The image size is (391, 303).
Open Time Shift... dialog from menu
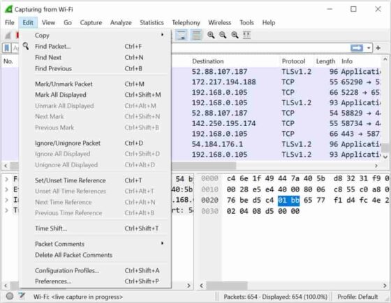[95, 228]
